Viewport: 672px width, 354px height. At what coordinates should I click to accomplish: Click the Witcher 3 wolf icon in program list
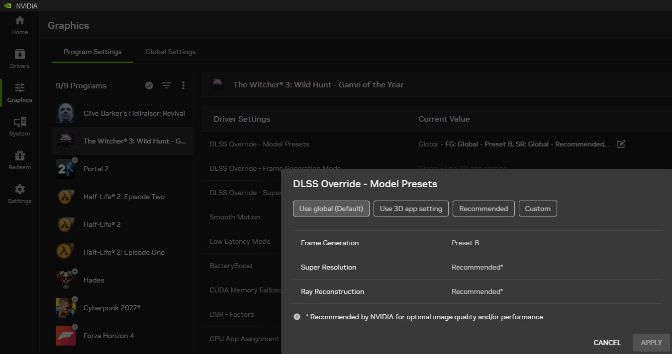pos(66,141)
